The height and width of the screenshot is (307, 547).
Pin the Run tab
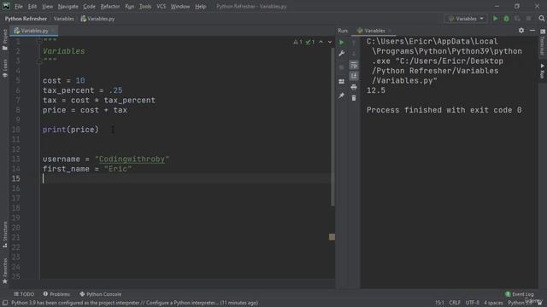342,96
